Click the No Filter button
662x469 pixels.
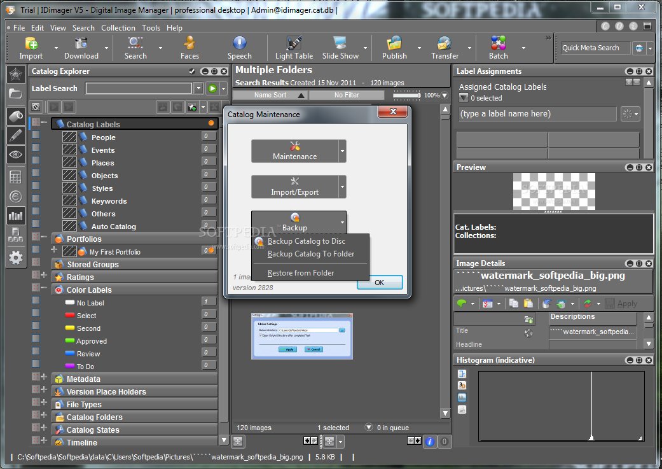pos(347,95)
